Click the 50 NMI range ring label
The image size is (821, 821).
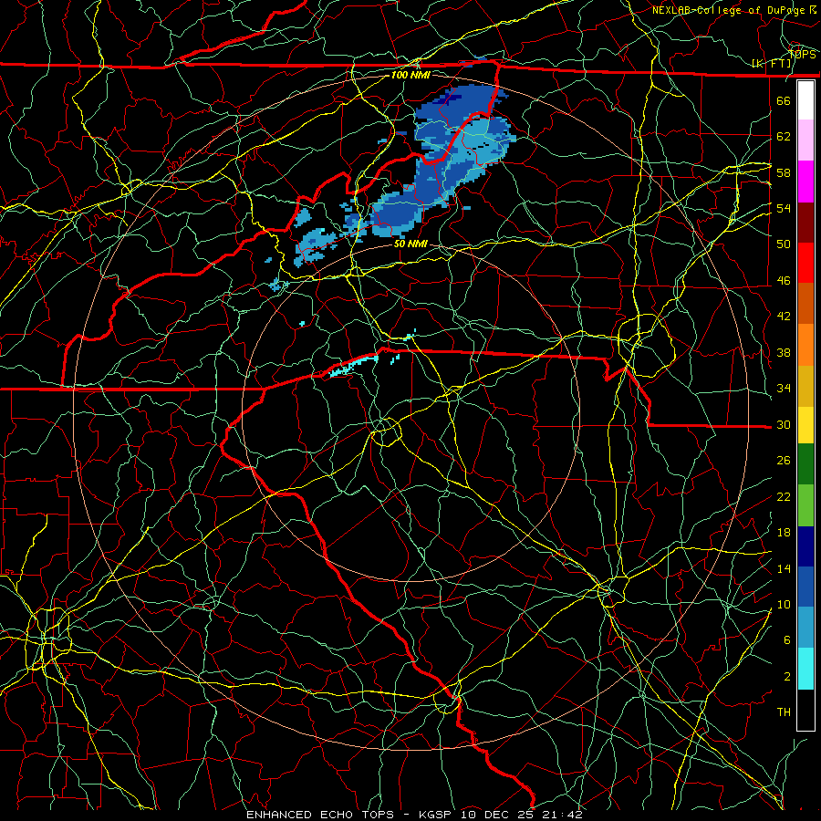410,244
